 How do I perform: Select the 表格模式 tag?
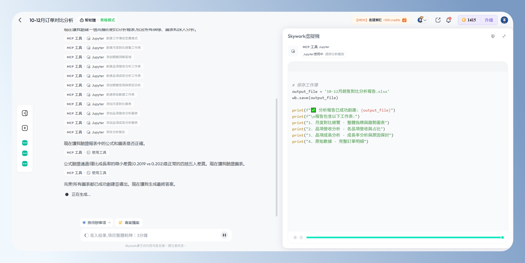click(107, 20)
